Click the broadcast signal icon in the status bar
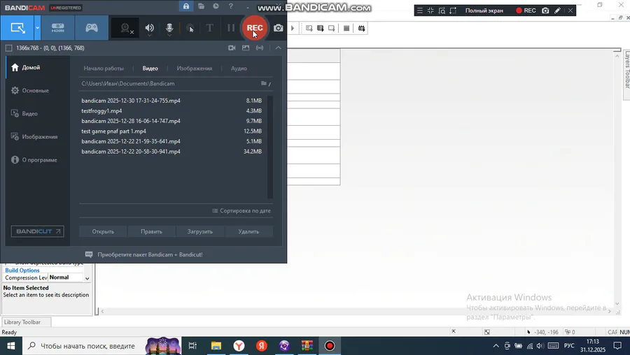 260,48
